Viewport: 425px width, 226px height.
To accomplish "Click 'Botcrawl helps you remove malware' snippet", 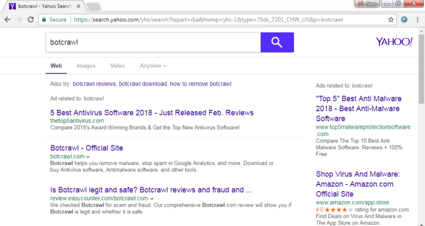I will (x=162, y=167).
